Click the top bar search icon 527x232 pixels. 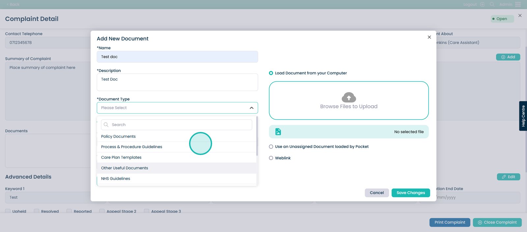[x=492, y=4]
